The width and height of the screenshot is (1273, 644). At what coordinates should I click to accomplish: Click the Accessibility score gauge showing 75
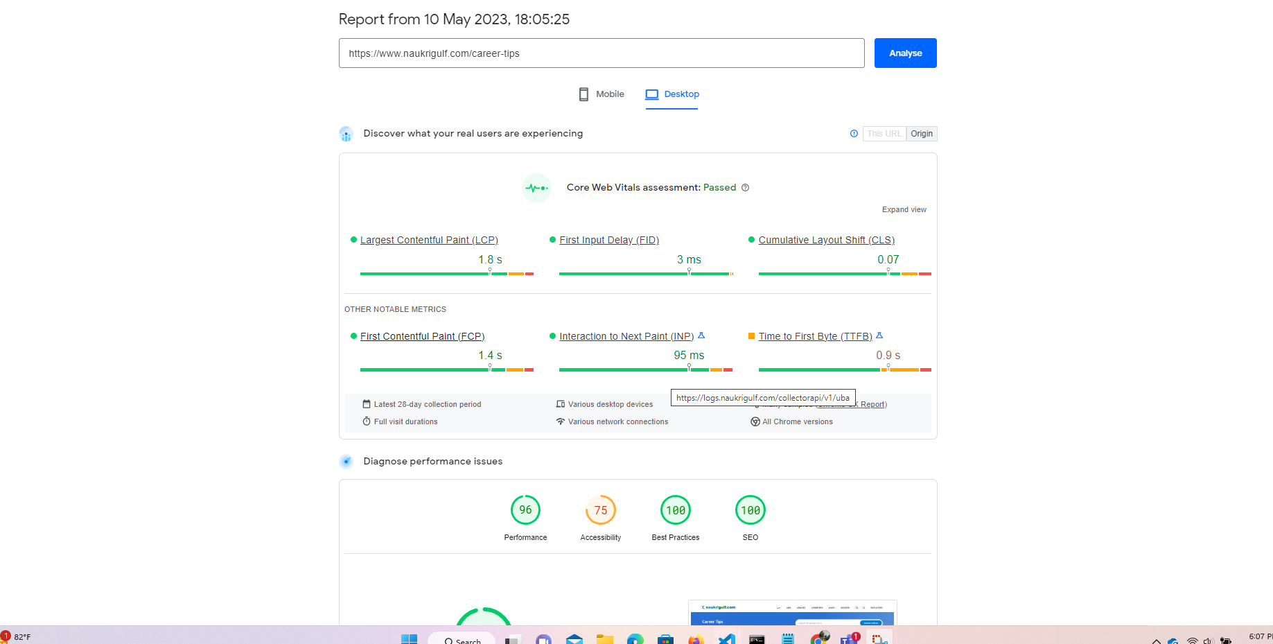(x=600, y=510)
